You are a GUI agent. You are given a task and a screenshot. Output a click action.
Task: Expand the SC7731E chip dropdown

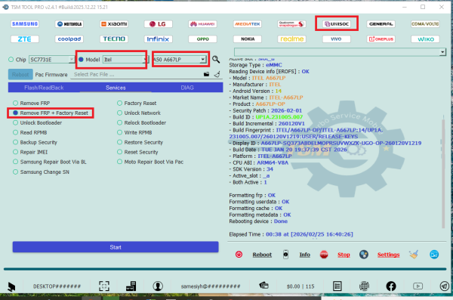tap(72, 59)
